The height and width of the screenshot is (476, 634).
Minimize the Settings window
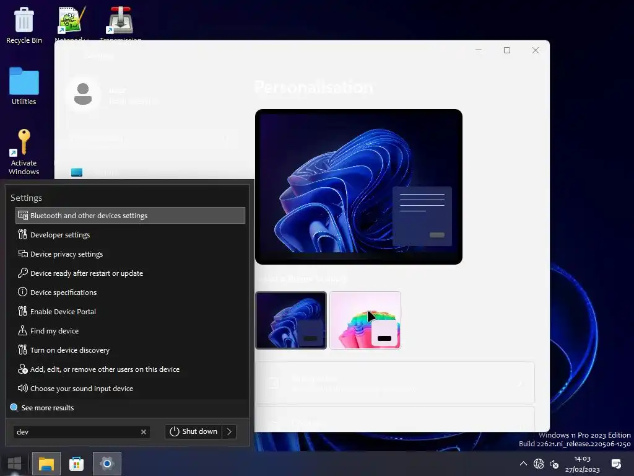coord(479,50)
